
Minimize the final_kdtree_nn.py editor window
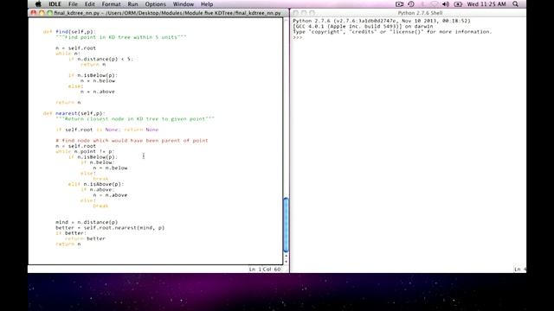pos(42,13)
